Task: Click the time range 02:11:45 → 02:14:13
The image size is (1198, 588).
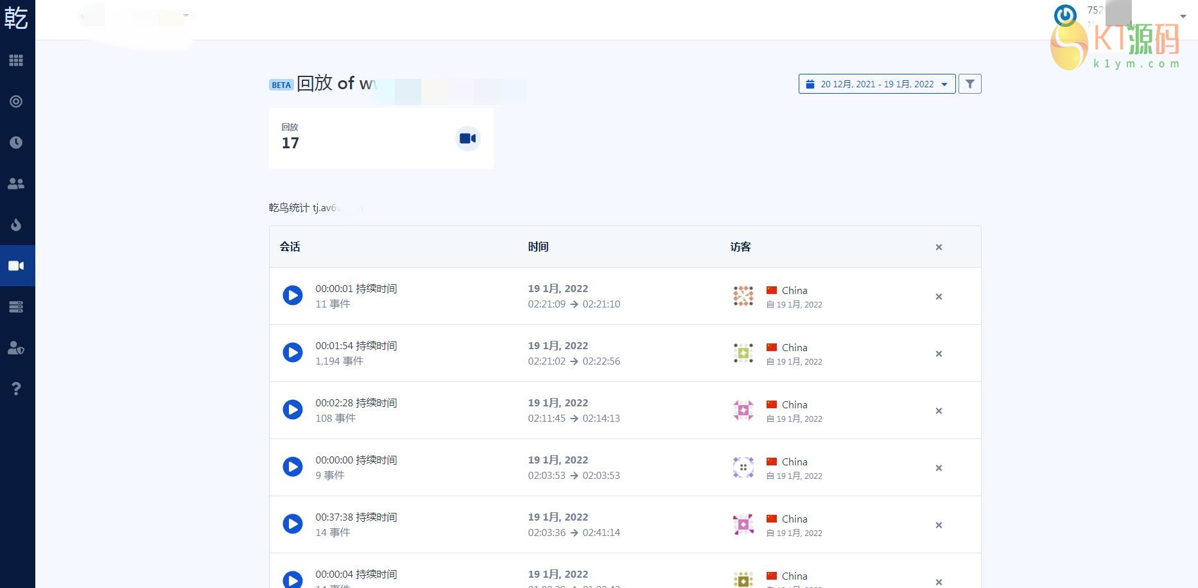Action: coord(574,419)
